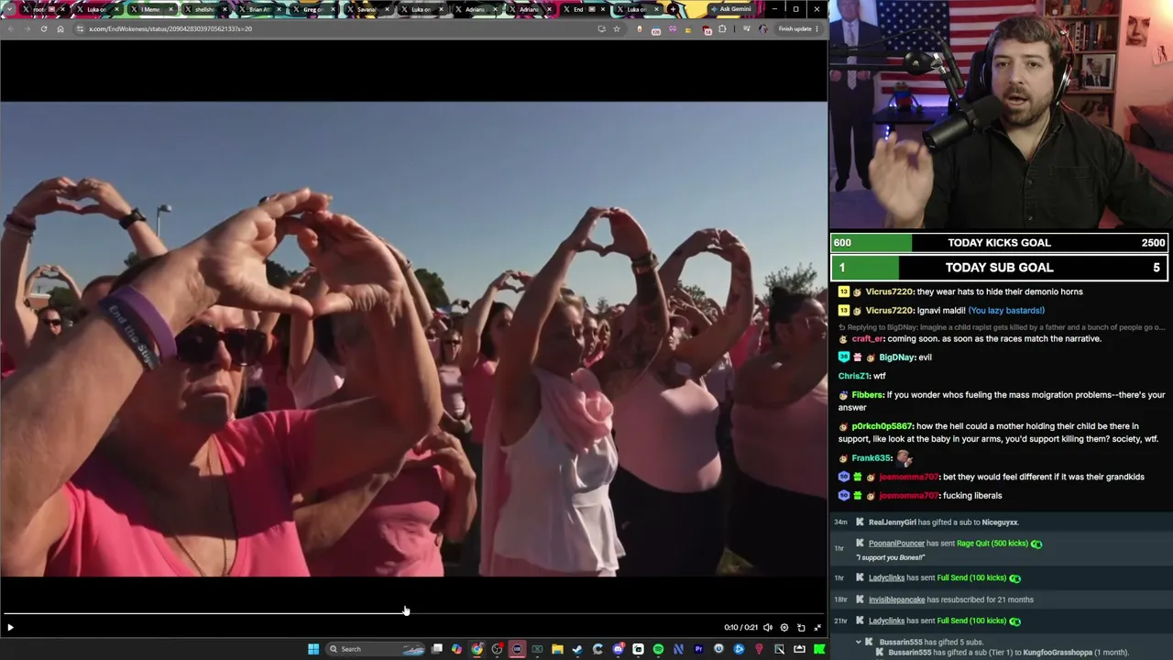Switch to the 'Brian' browser tab
Viewport: 1173px width, 660px height.
coord(258,9)
